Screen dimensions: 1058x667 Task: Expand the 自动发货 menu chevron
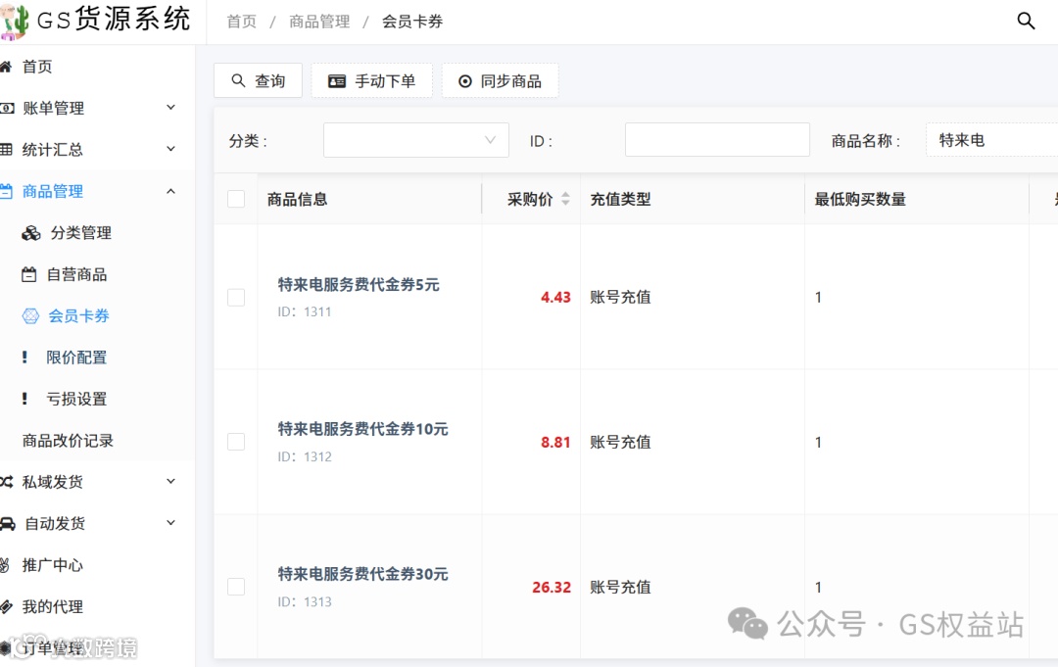(x=170, y=523)
